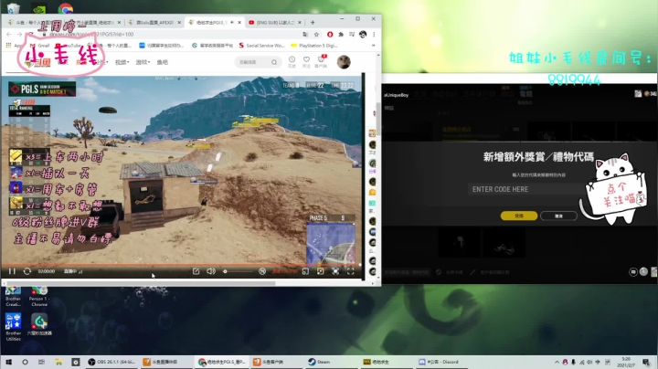Expand the bookmarks overflow chevron
658x369 pixels.
373,46
